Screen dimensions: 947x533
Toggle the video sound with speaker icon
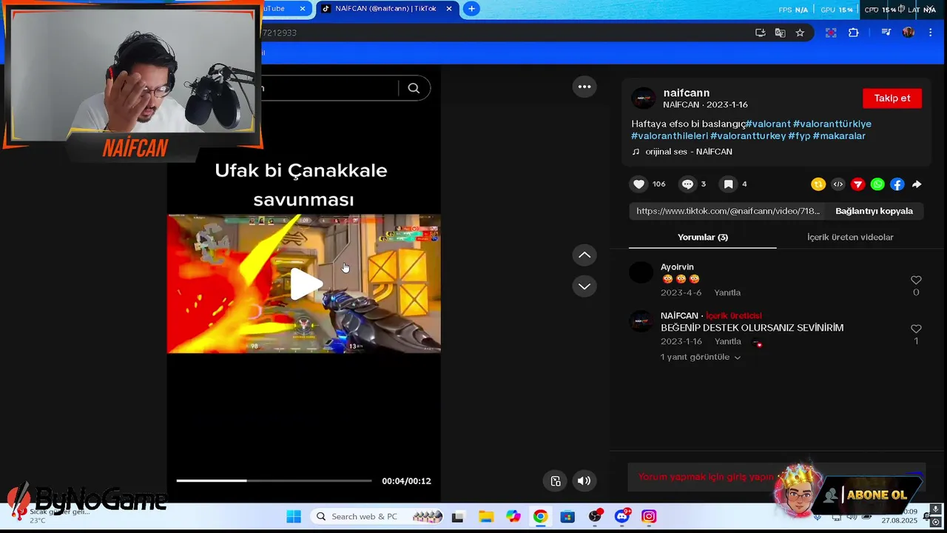point(584,481)
